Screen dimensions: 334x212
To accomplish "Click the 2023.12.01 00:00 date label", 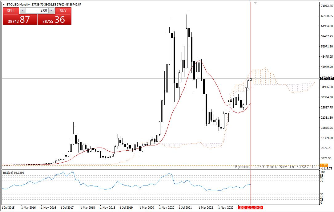I will point(251,207).
